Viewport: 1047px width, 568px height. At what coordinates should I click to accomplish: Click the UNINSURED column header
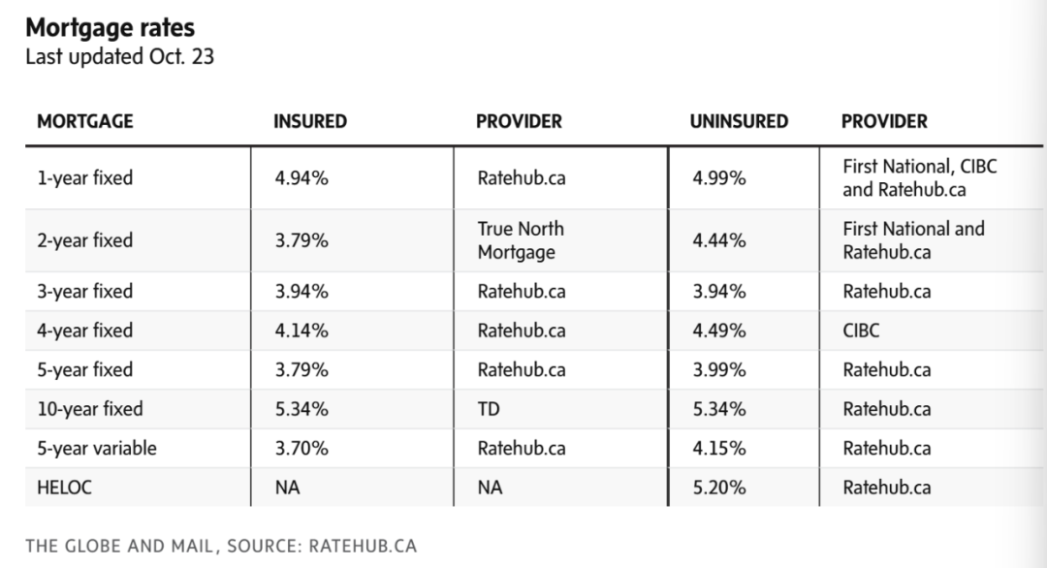pos(739,122)
